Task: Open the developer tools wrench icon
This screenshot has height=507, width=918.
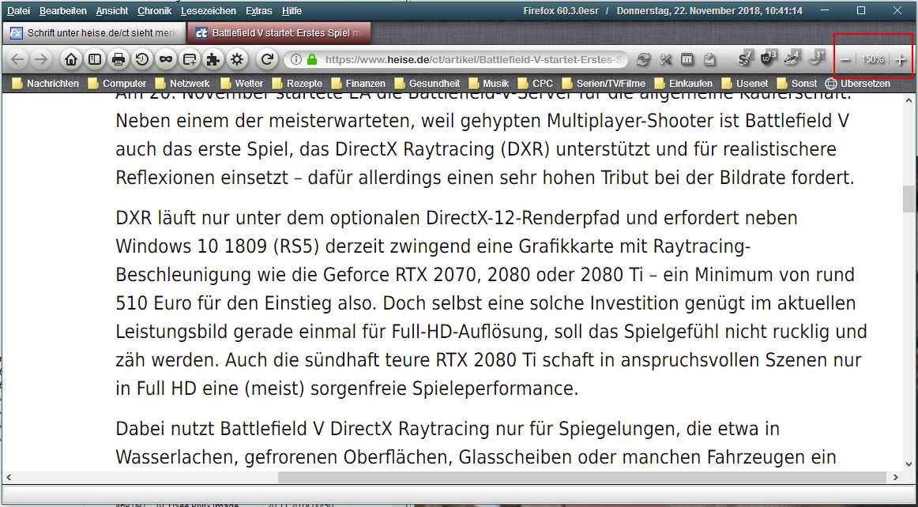Action: [x=666, y=59]
